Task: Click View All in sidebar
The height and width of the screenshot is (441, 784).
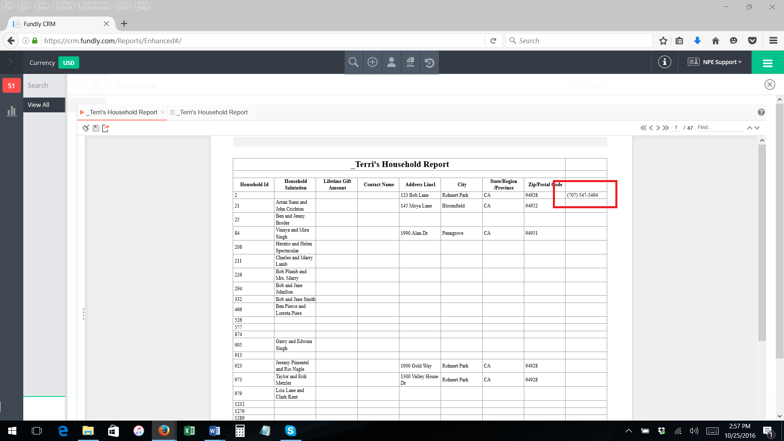Action: (x=44, y=105)
